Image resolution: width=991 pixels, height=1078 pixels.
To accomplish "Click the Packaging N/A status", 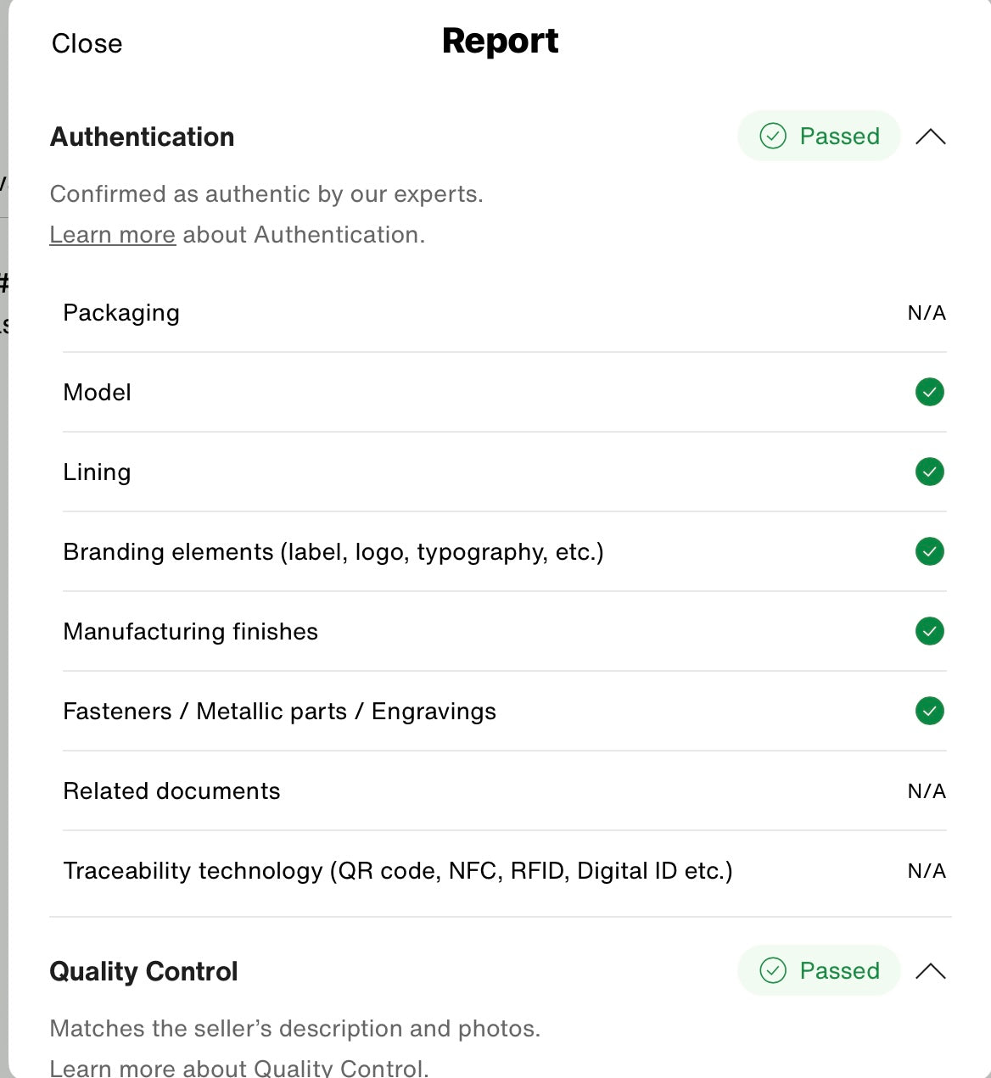I will click(x=927, y=313).
